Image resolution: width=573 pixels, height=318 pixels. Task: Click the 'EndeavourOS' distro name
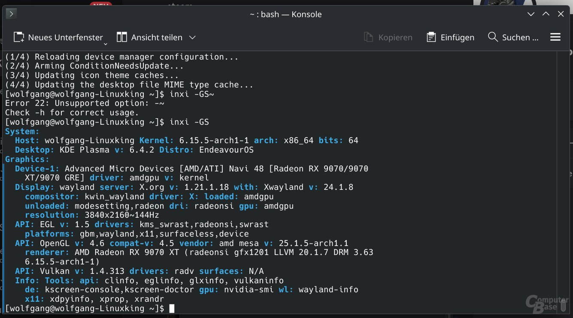(227, 150)
